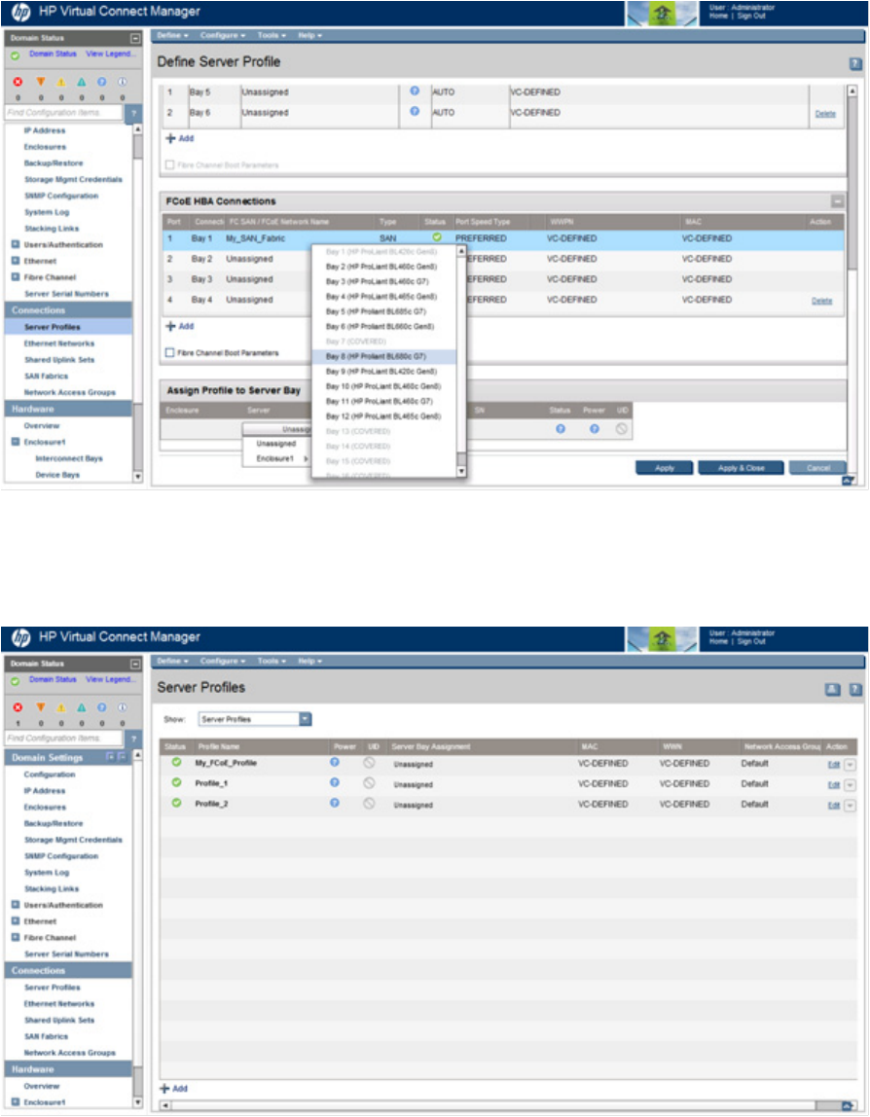Click informational status icon on Server Profiles page sidebar
Viewport: 870px width, 1117px height.
123,707
